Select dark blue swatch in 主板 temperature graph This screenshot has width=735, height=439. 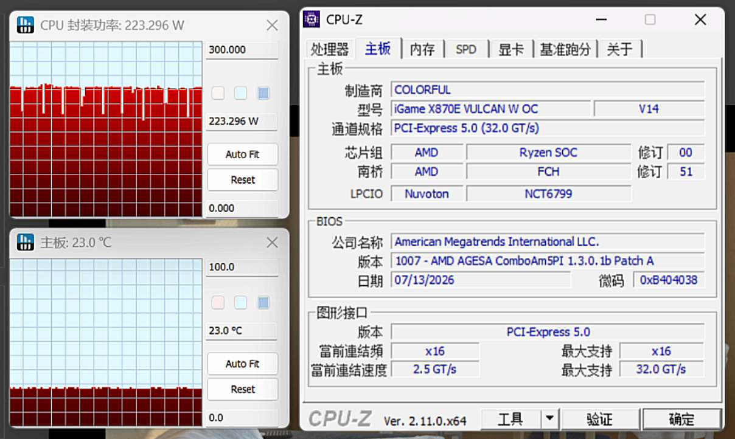[x=263, y=302]
